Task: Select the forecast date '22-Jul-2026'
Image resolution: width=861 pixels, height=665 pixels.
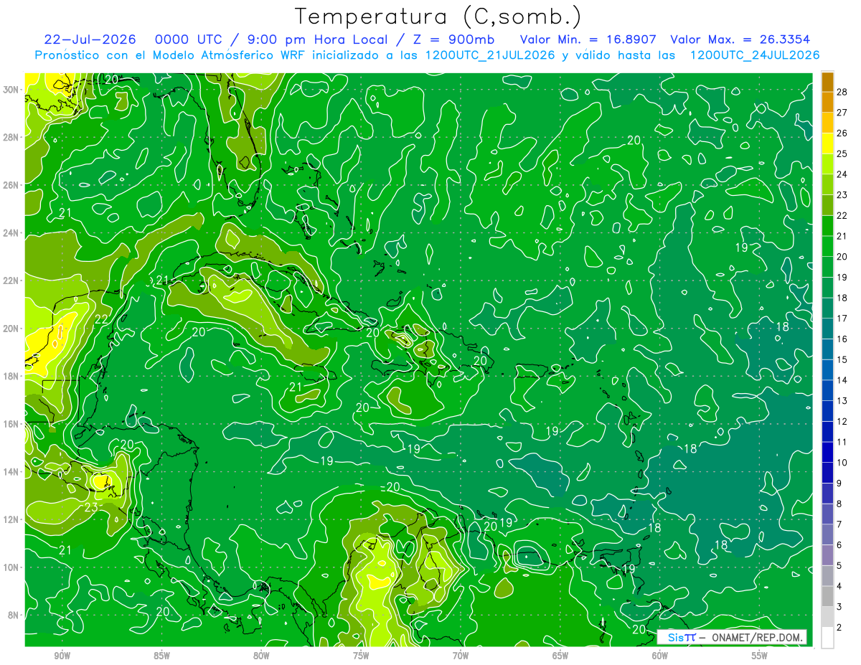Action: click(x=91, y=39)
